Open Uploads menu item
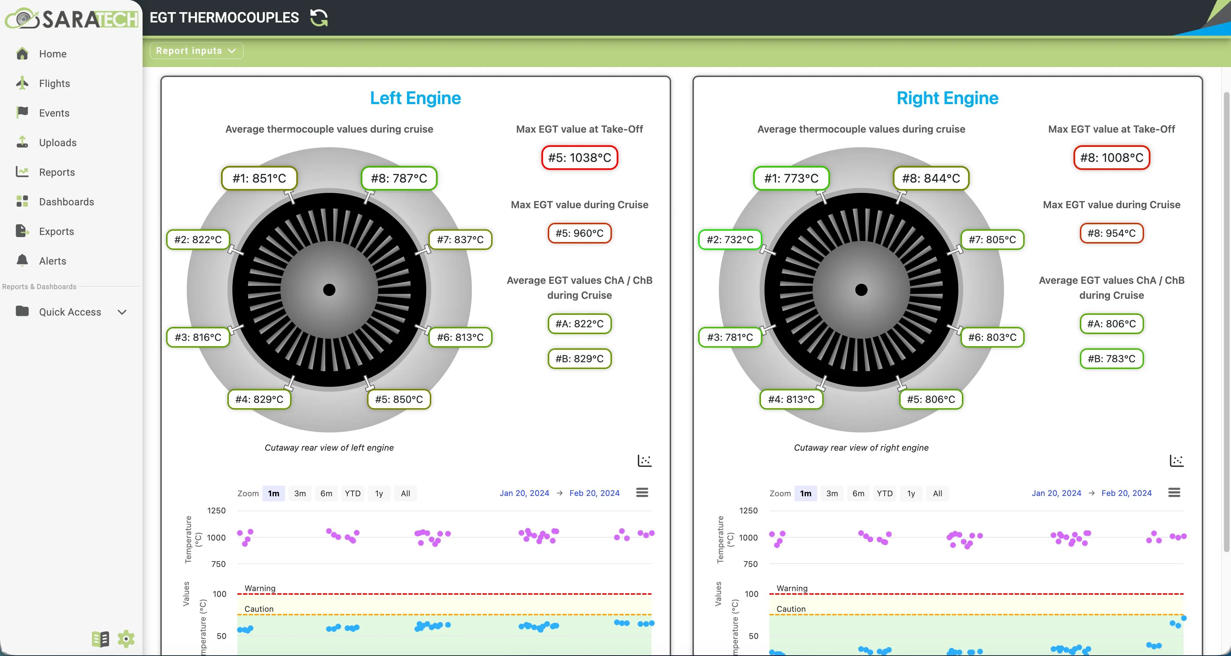The width and height of the screenshot is (1231, 656). pyautogui.click(x=58, y=143)
